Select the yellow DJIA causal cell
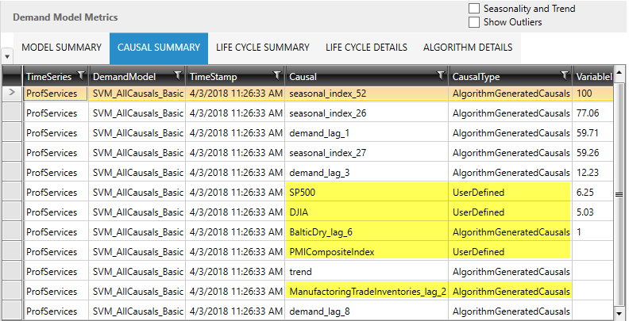The height and width of the screenshot is (321, 629). (x=366, y=212)
